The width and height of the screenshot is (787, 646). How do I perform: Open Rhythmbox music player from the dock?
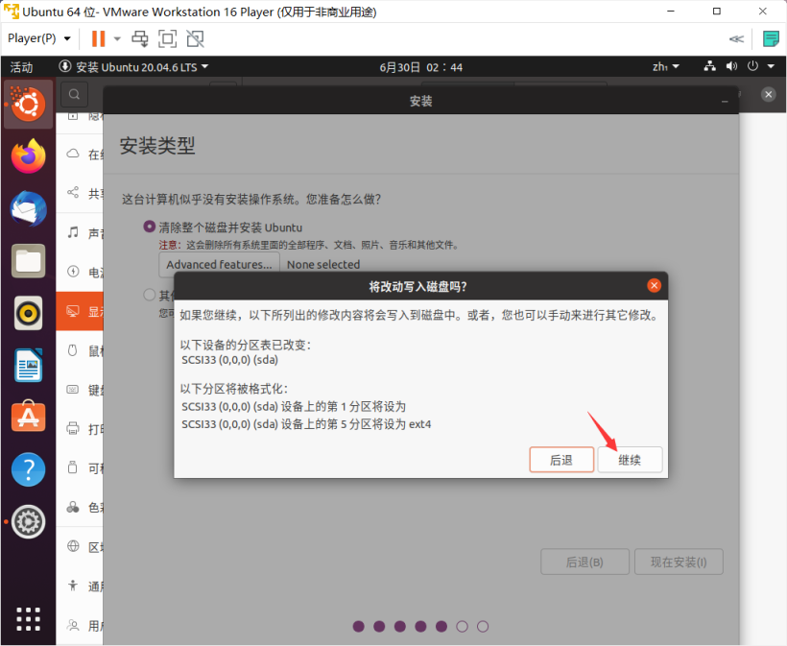28,312
